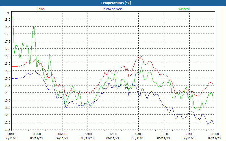Click the 06:00 time axis label
226x141 pixels.
coord(62,134)
